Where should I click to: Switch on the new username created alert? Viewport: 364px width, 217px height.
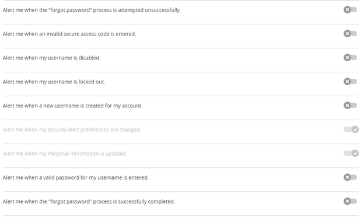tap(351, 106)
